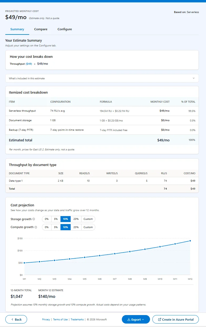Image resolution: width=206 pixels, height=327 pixels.
Task: Set Compute growth to 0%
Action: pyautogui.click(x=47, y=227)
